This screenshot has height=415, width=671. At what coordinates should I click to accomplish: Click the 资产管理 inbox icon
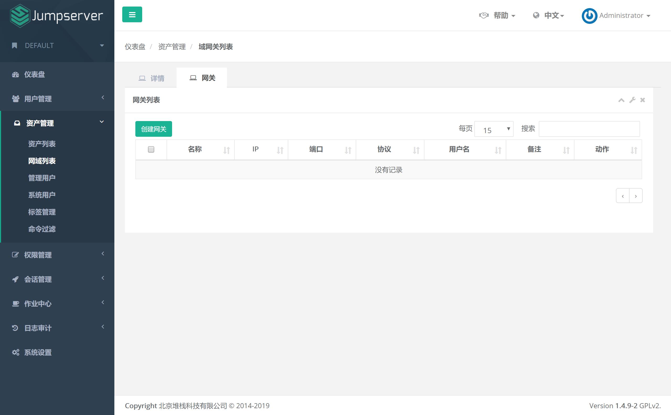[17, 123]
